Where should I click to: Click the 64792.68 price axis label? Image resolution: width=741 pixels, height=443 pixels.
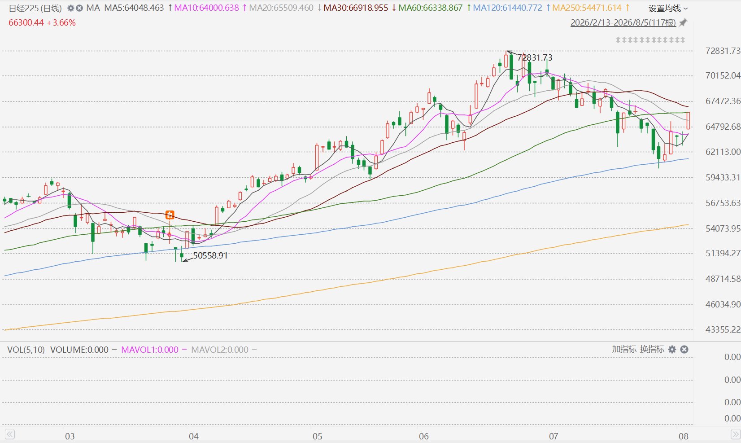[x=723, y=127]
